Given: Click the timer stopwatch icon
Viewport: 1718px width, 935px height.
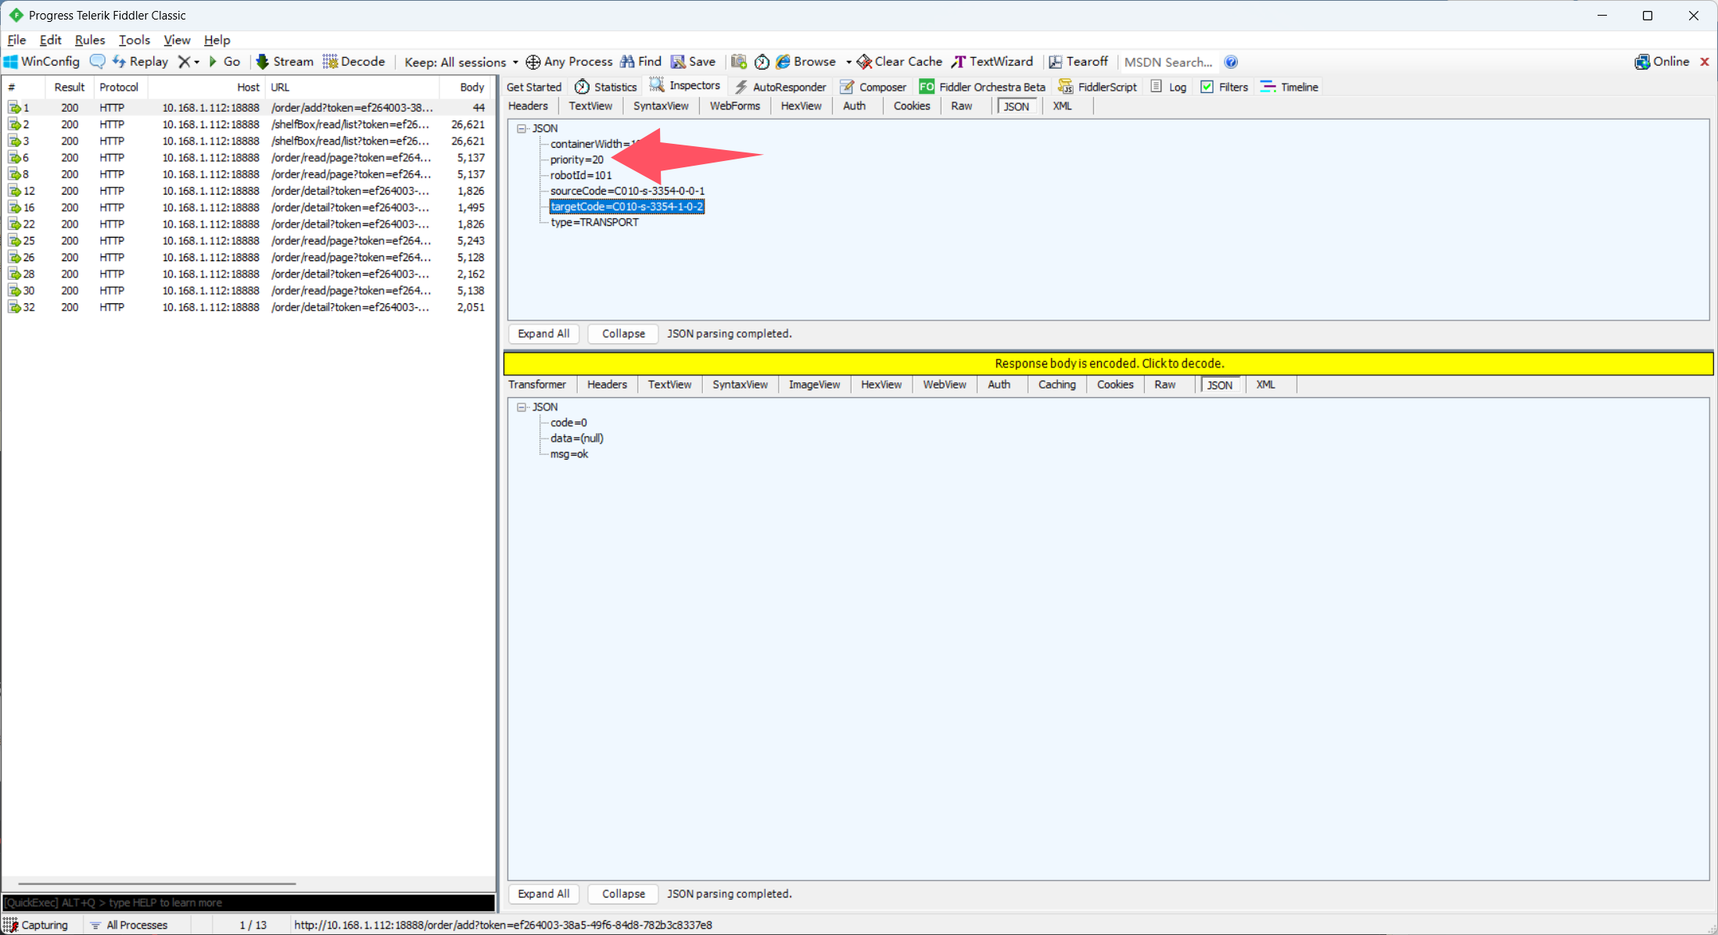Looking at the screenshot, I should (x=762, y=62).
